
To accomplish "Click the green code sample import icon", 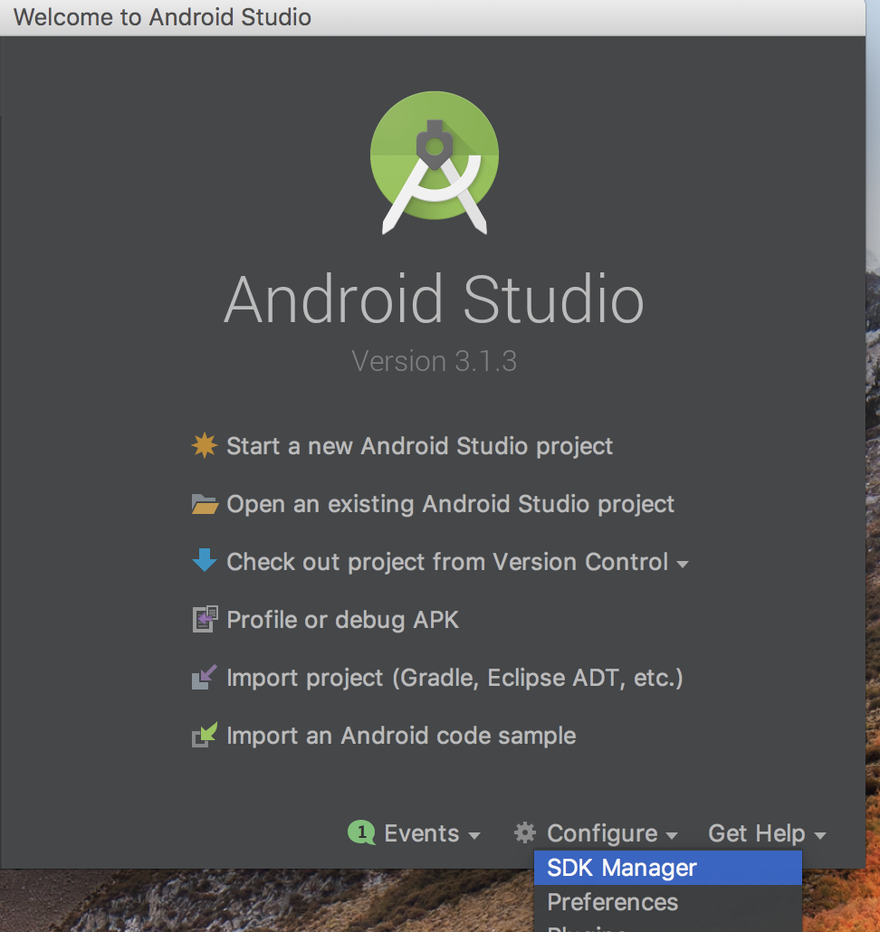I will coord(204,735).
